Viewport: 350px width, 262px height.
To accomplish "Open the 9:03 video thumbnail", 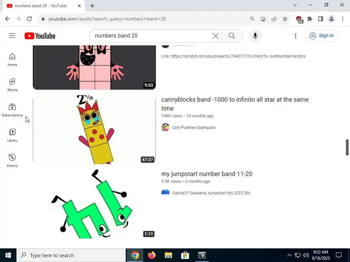I will click(94, 68).
